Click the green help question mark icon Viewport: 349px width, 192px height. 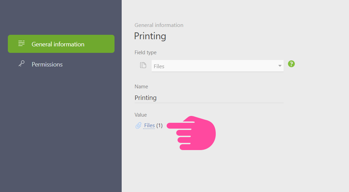pyautogui.click(x=291, y=64)
